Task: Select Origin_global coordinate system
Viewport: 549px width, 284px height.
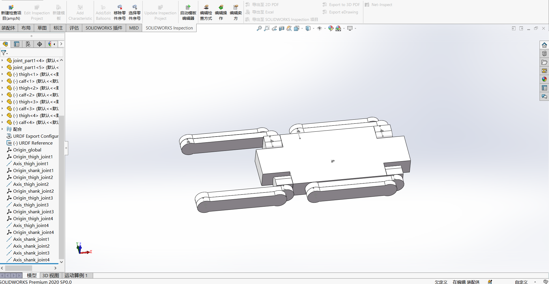Action: pos(24,150)
